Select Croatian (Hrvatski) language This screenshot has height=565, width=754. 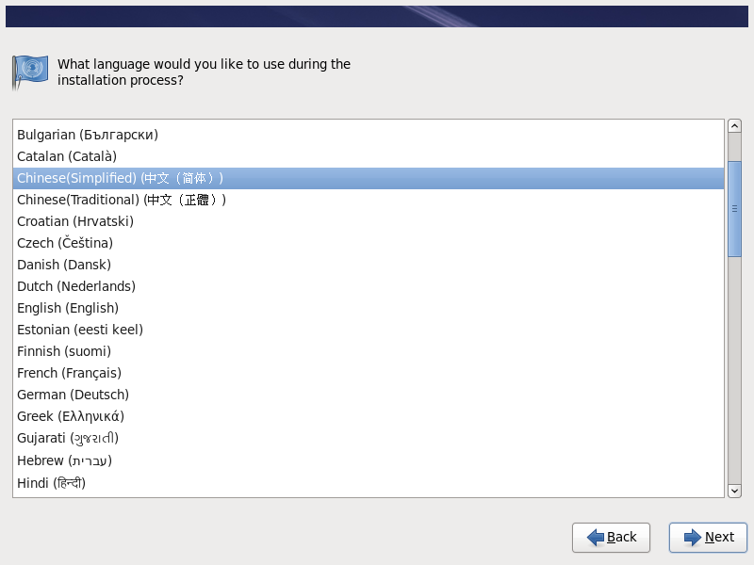point(75,221)
